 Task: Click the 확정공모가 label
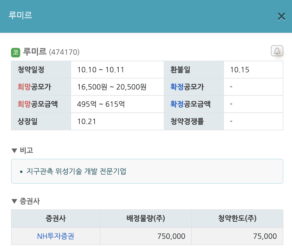pos(187,87)
